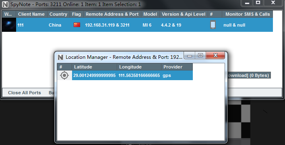Sort by Country column header

(x=58, y=14)
